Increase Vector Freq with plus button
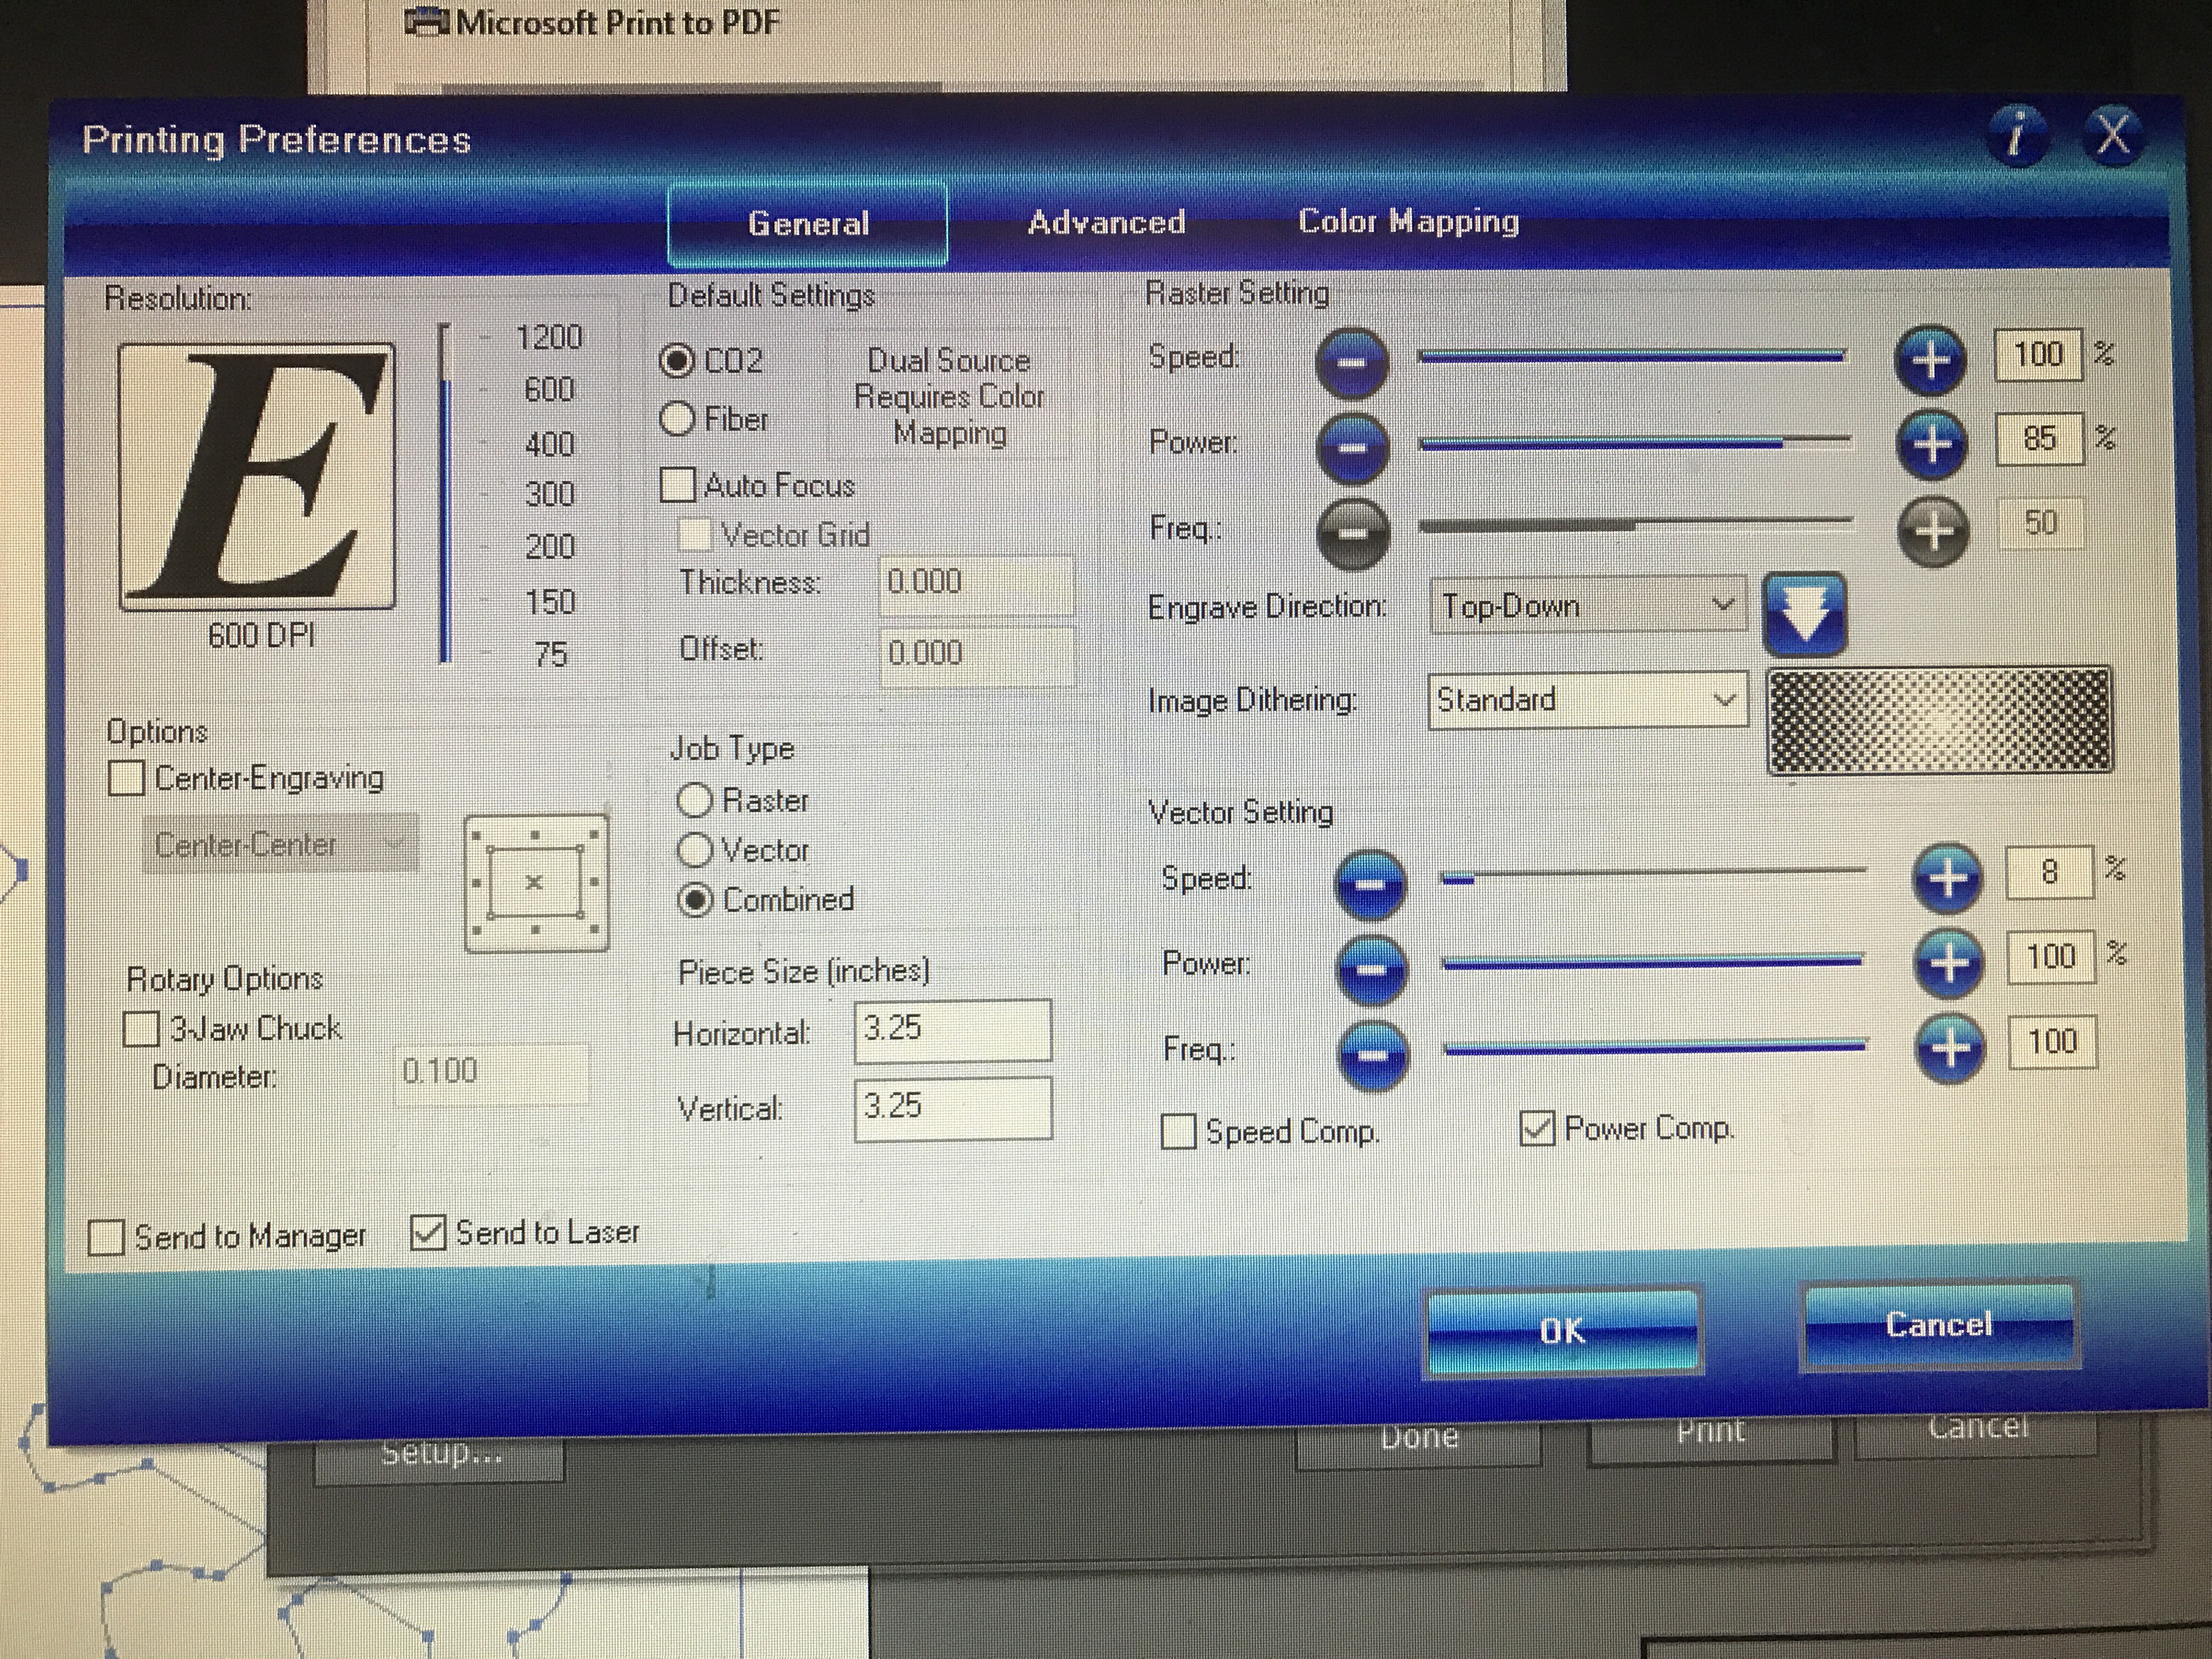The height and width of the screenshot is (1659, 2212). click(x=1950, y=1048)
